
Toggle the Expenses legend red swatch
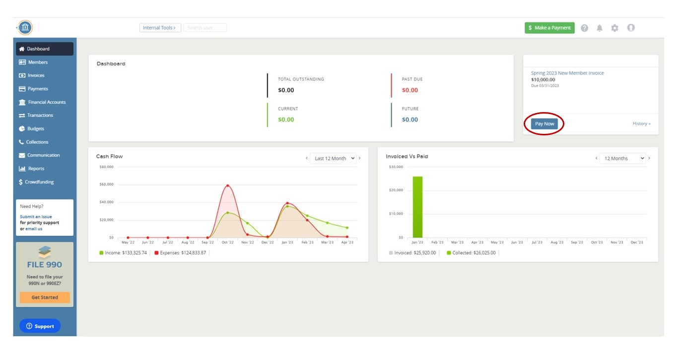point(156,253)
